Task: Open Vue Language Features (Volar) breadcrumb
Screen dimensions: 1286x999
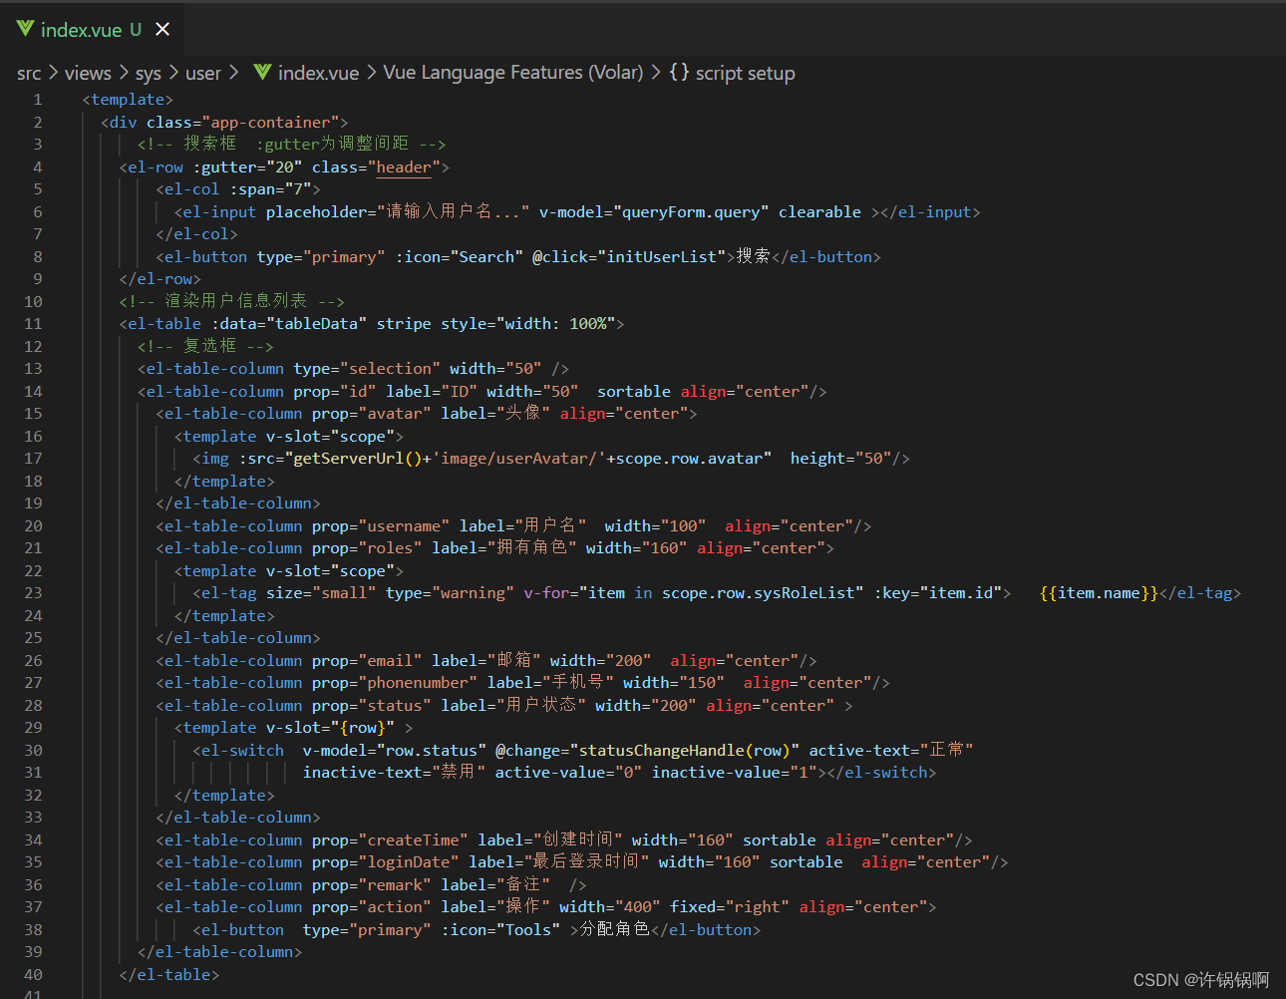Action: click(x=513, y=73)
